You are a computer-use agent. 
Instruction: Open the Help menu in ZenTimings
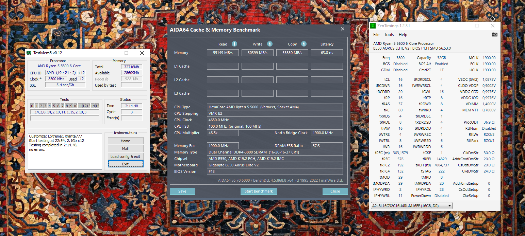coord(403,35)
